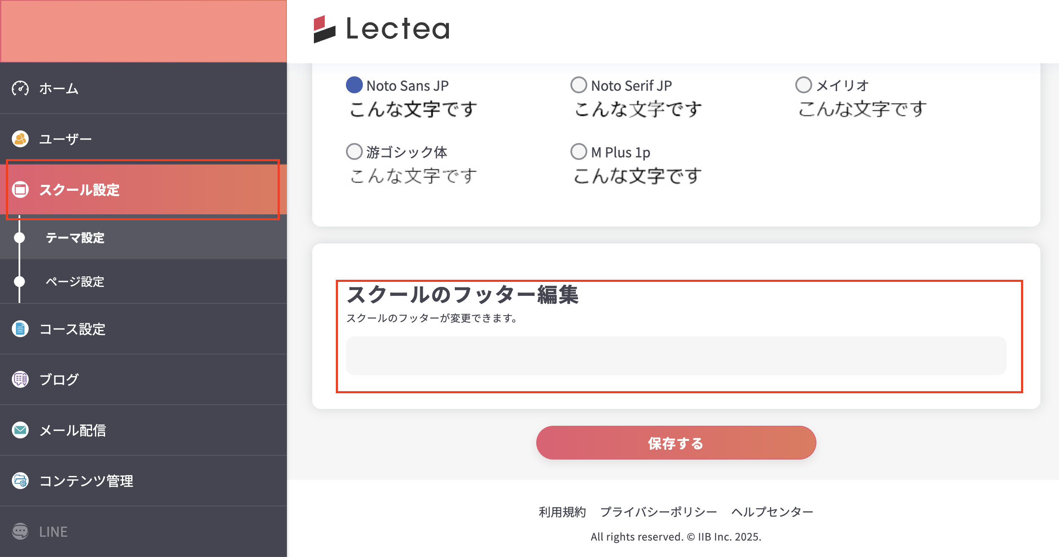Click the コンテンツ管理 folder gear icon
Screen dimensions: 1059x557
click(x=20, y=481)
